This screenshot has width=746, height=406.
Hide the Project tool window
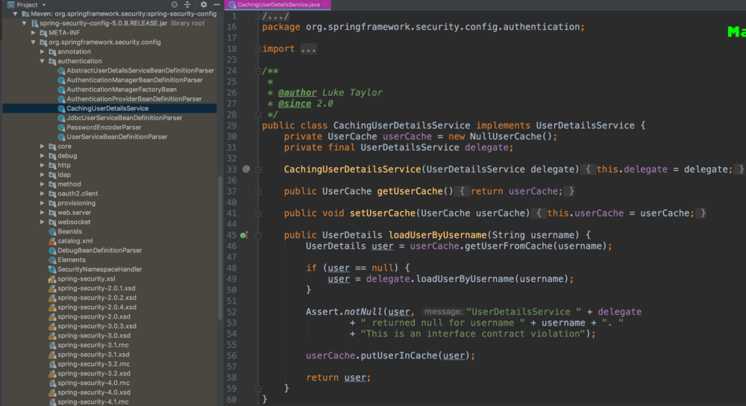[x=215, y=4]
